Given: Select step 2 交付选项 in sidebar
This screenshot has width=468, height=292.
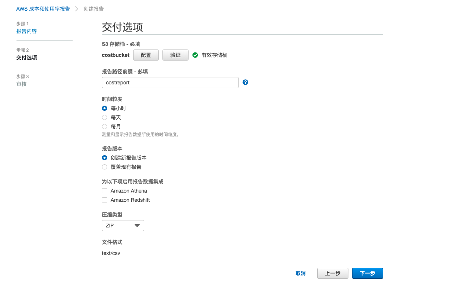Looking at the screenshot, I should tap(26, 58).
